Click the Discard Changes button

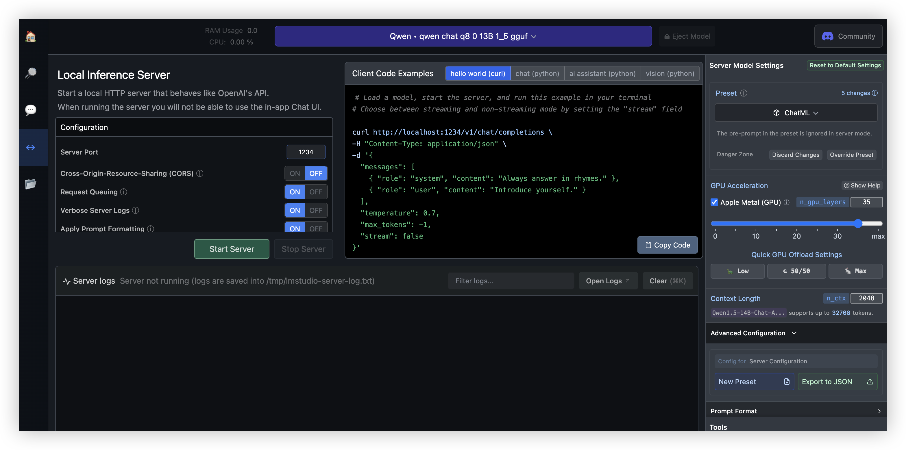tap(796, 155)
